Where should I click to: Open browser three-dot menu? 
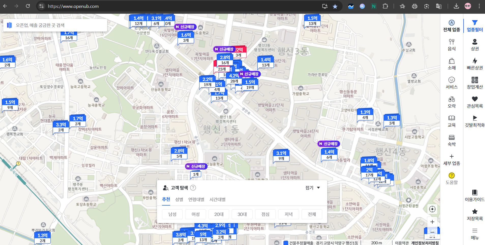[x=479, y=6]
